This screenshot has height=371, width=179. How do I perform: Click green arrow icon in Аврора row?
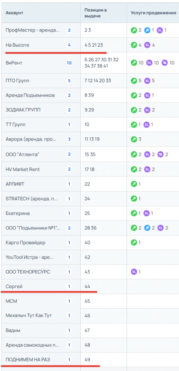point(134,139)
